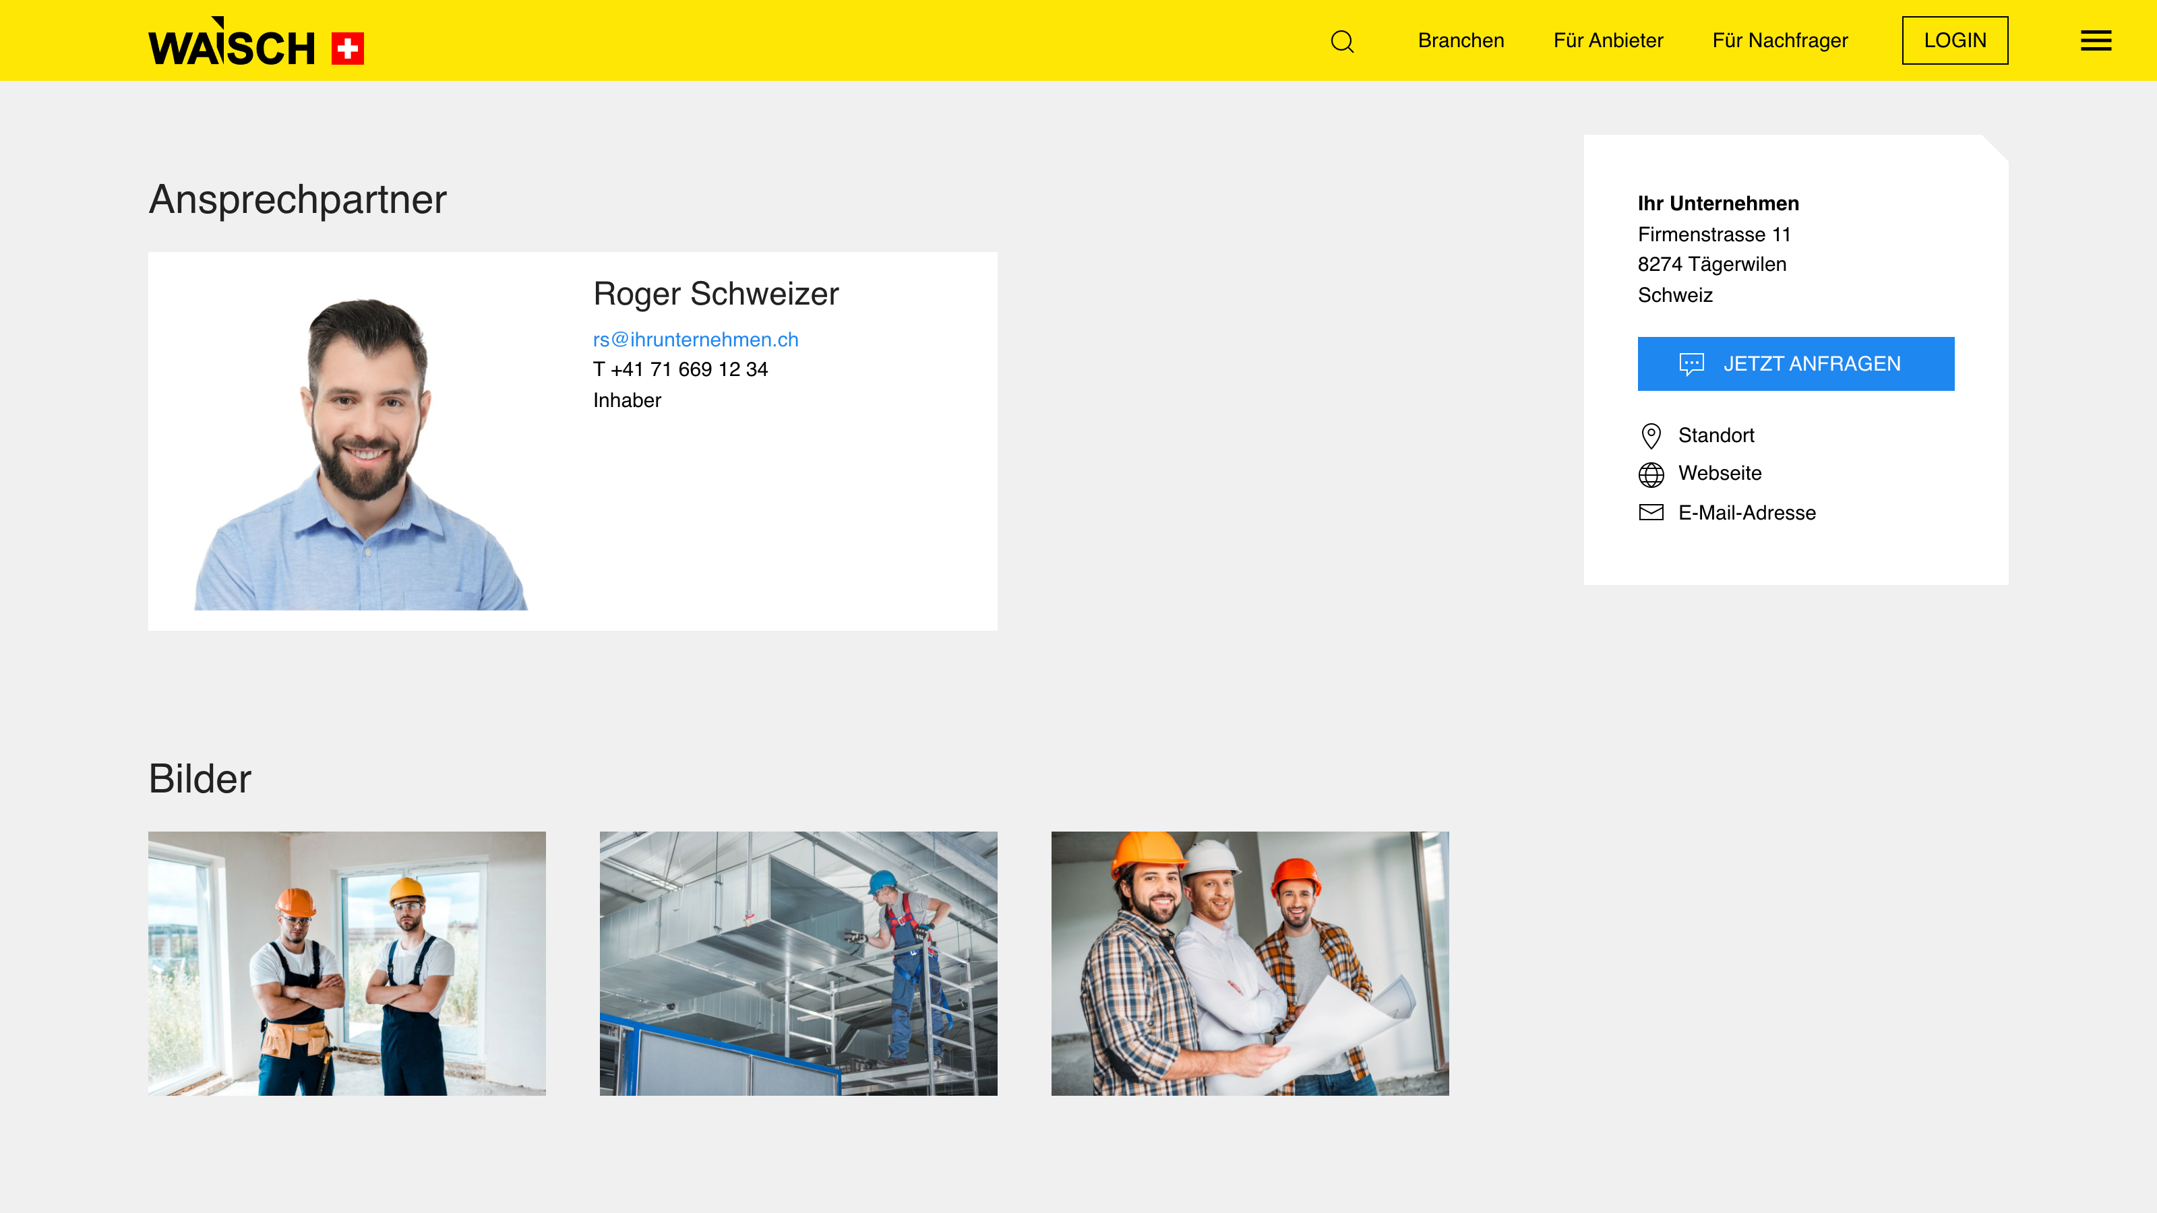Open email link rs@ihrunternehmen.ch
The width and height of the screenshot is (2157, 1213).
pos(695,339)
